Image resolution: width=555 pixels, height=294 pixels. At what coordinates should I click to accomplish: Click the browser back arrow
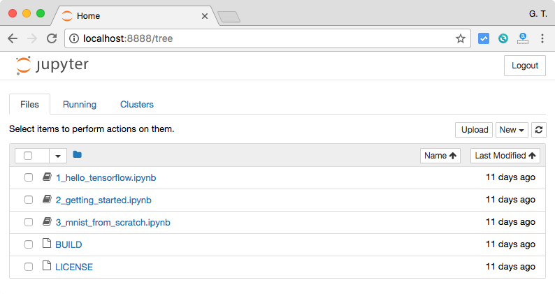pos(13,38)
